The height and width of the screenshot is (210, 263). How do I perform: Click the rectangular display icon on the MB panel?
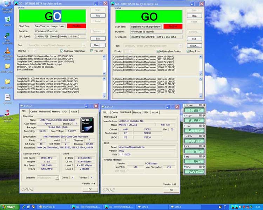click(x=201, y=156)
